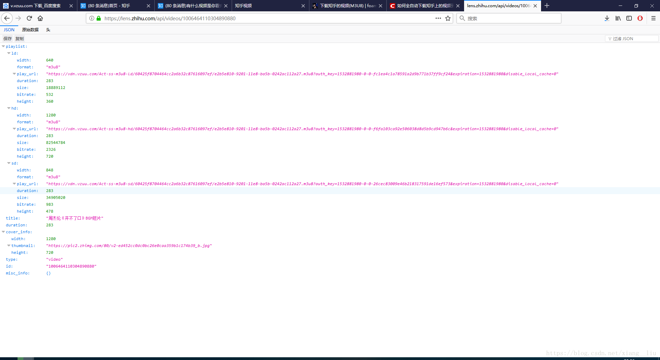Collapse the hd node
The image size is (660, 360).
[x=9, y=108]
